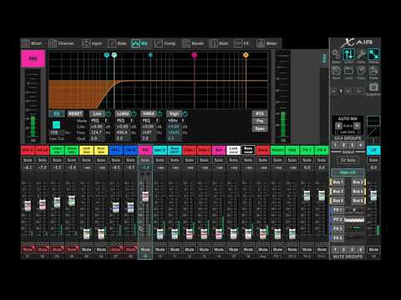Unmute channel 01 red Mute button
This screenshot has height=300, width=401.
(28, 249)
